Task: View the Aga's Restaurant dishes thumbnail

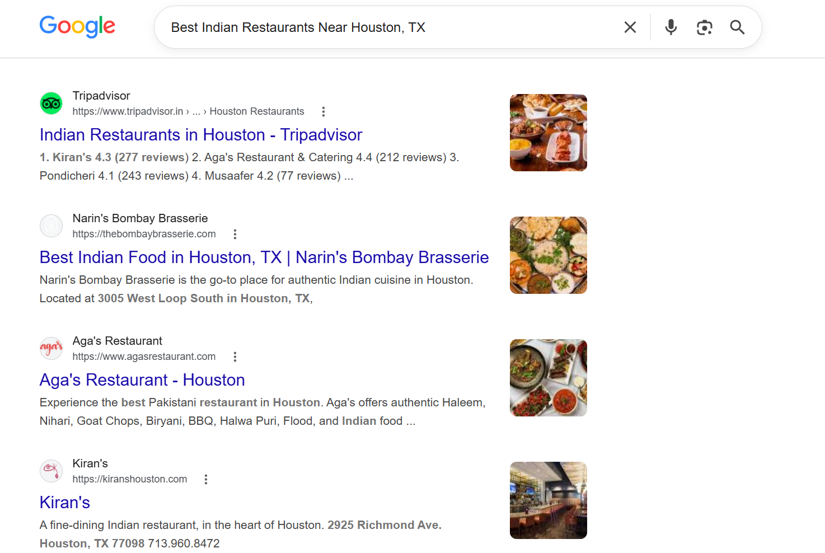Action: tap(549, 378)
